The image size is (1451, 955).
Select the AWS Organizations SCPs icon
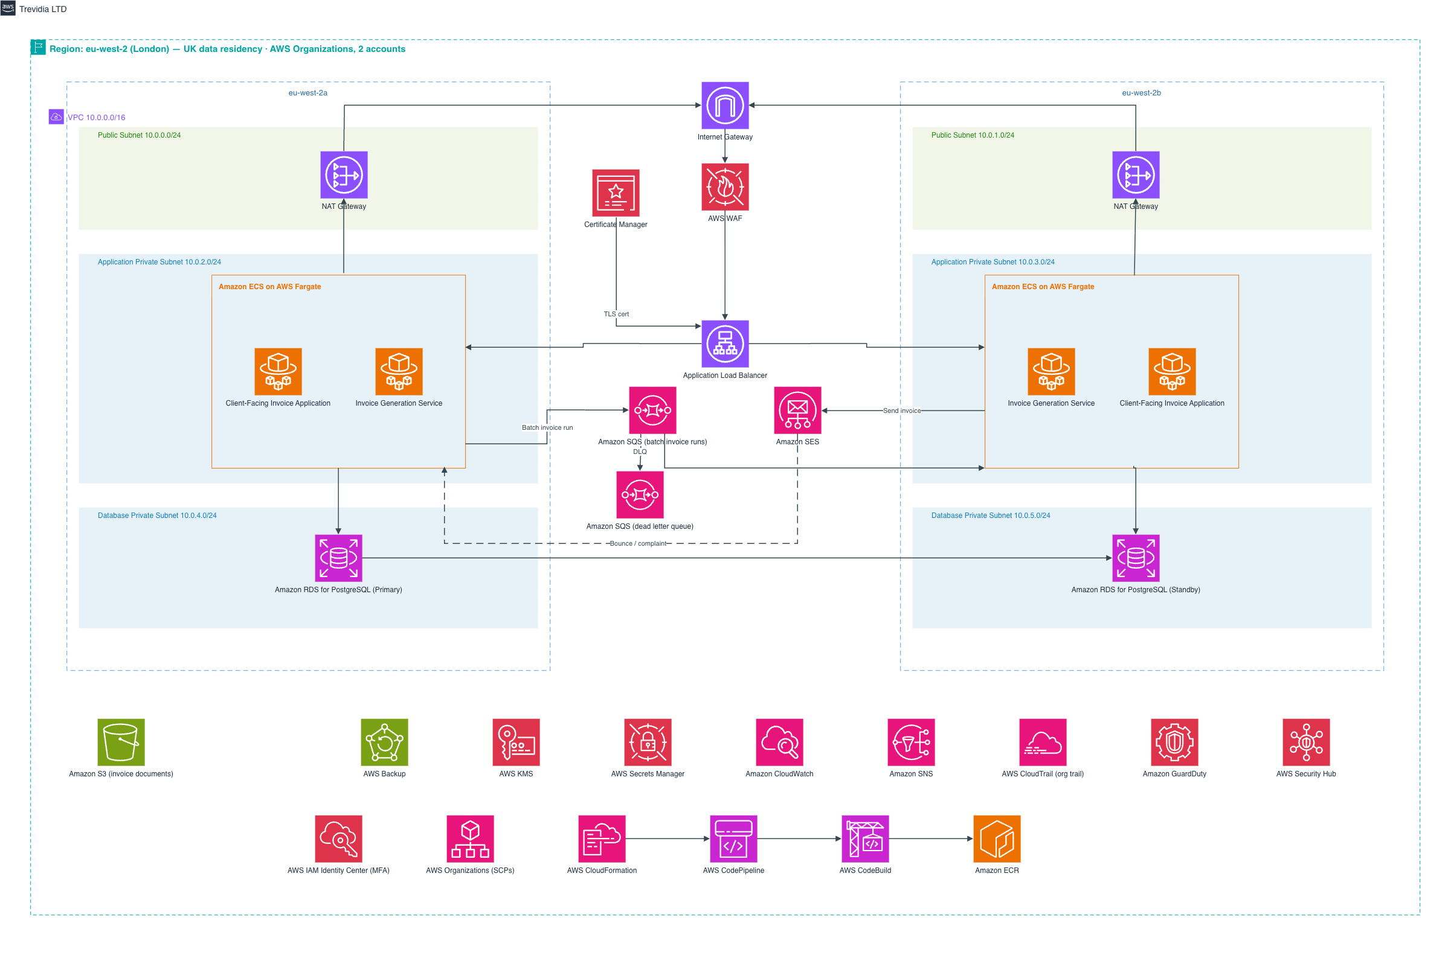click(470, 839)
